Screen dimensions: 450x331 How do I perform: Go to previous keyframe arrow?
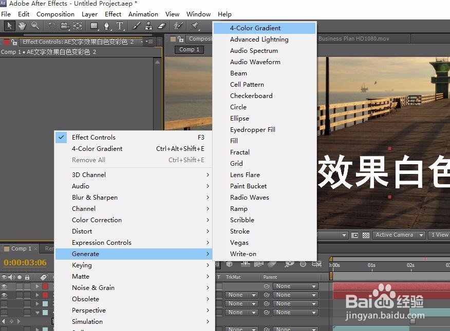pyautogui.click(x=4, y=321)
